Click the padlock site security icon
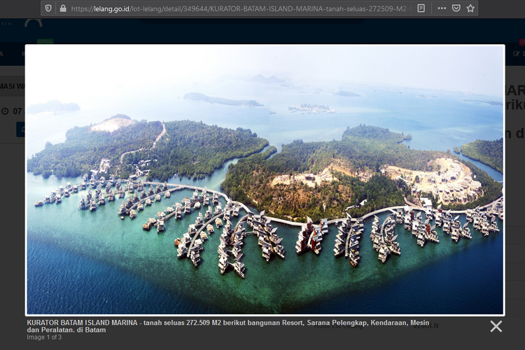Image resolution: width=525 pixels, height=350 pixels. click(62, 8)
